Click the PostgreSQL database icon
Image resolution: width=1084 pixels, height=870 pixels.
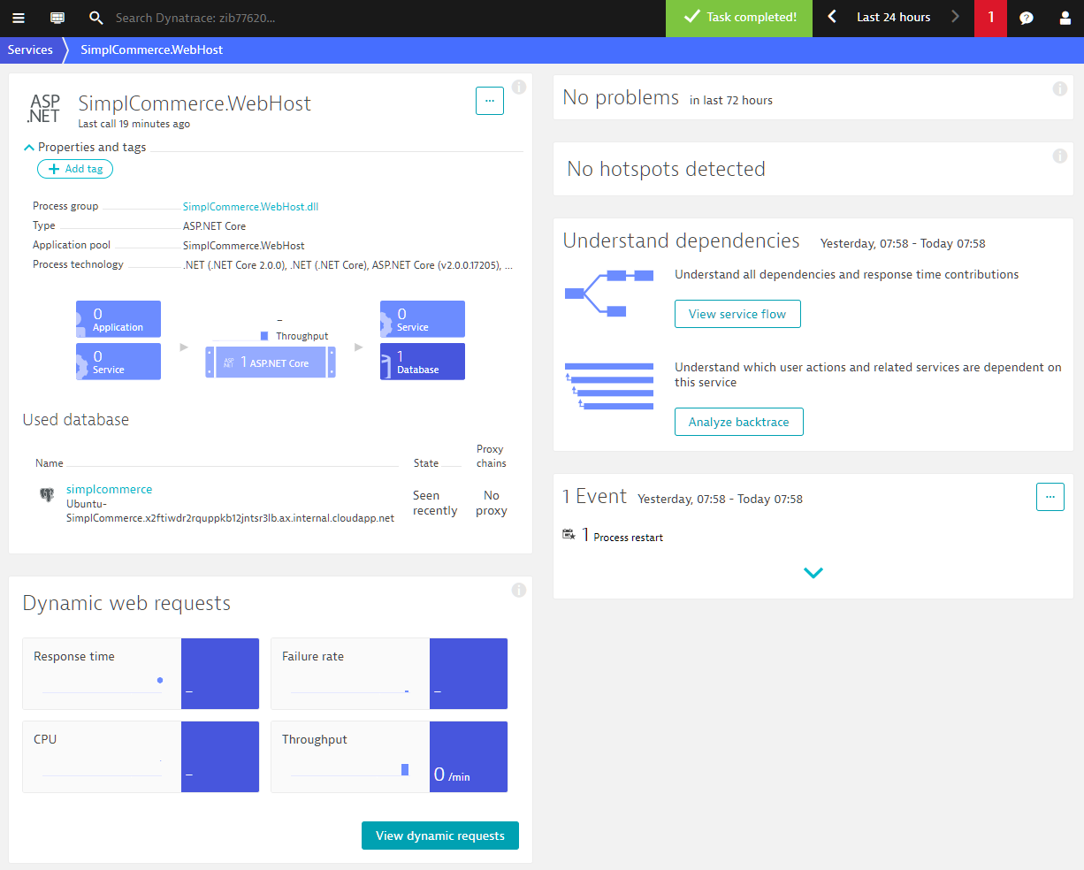pyautogui.click(x=47, y=495)
